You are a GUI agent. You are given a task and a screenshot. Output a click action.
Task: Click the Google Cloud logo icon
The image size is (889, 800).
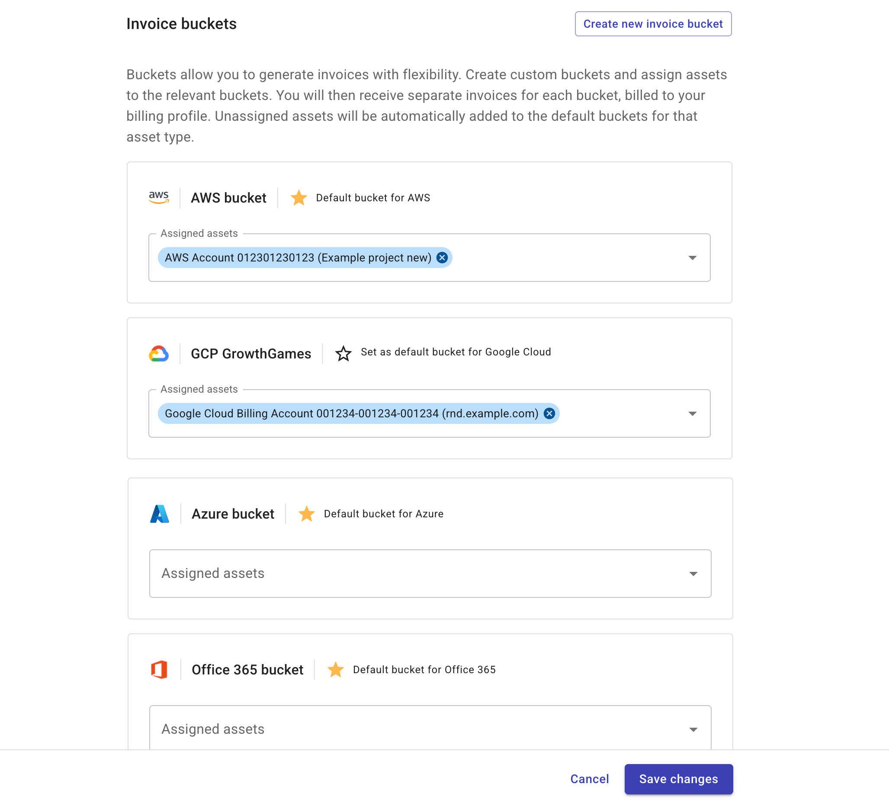[x=159, y=353]
